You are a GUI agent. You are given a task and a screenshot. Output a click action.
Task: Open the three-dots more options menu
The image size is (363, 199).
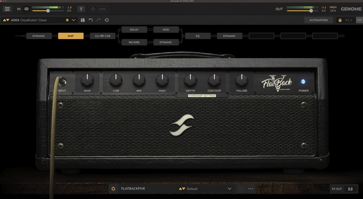251,188
